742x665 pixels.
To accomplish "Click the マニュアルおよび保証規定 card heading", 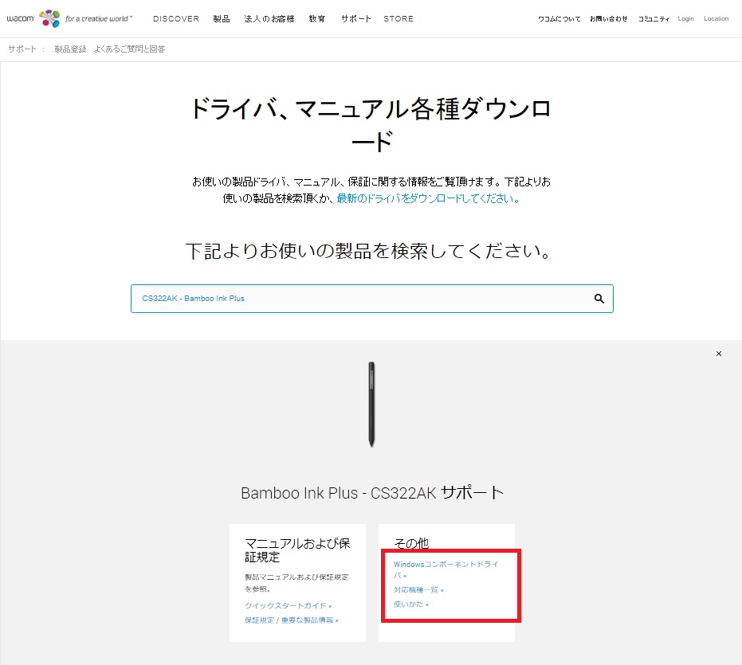I will 297,550.
